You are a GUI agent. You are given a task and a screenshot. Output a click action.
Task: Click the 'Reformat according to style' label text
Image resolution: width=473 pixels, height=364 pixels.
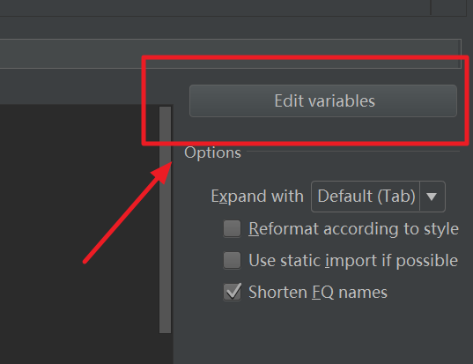click(x=353, y=229)
